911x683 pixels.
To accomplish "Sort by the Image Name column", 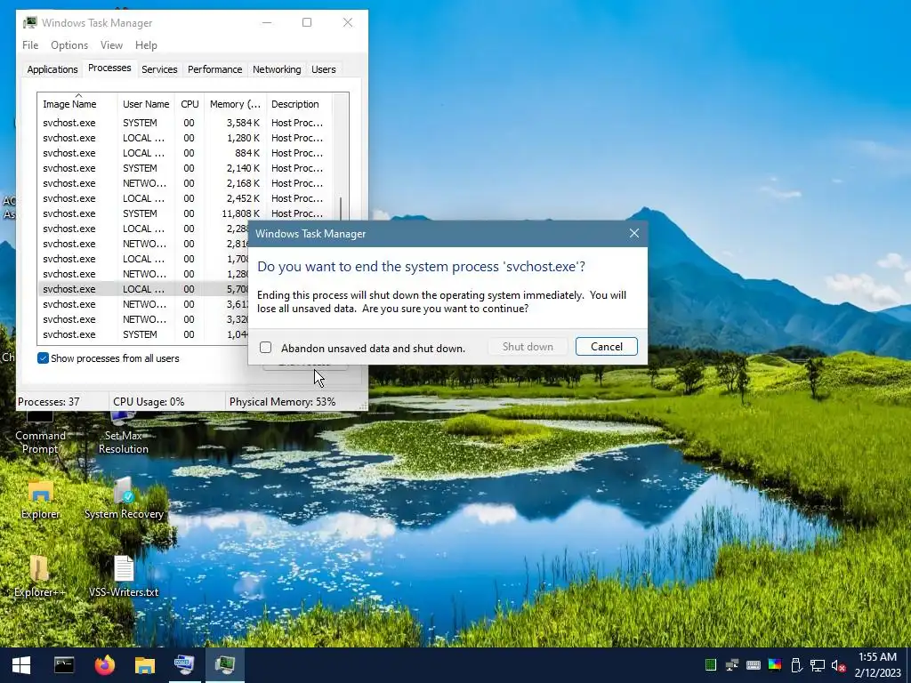I will point(78,104).
